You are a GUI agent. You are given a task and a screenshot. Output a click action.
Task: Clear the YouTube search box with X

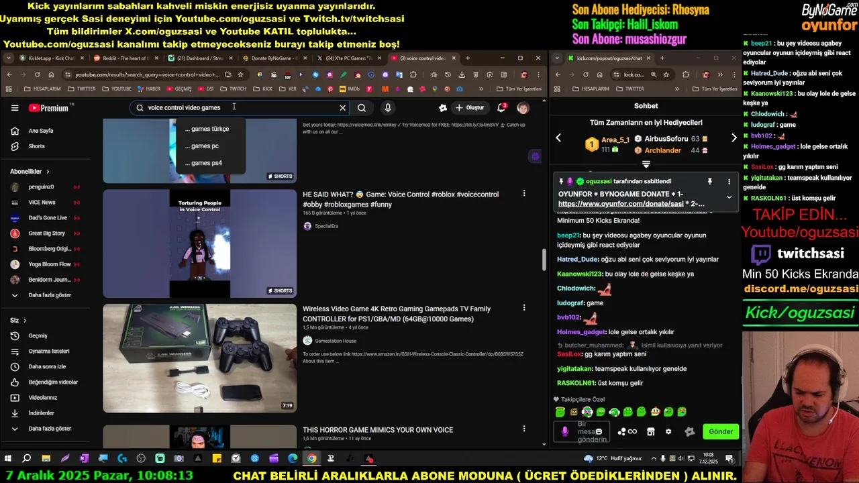point(342,107)
